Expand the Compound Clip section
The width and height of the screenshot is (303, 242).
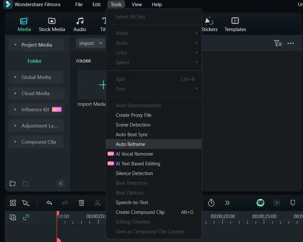[15, 142]
